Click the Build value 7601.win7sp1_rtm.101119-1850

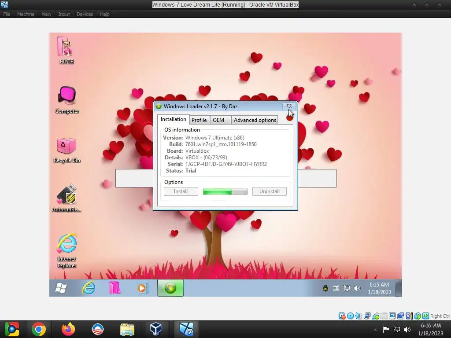pos(221,144)
